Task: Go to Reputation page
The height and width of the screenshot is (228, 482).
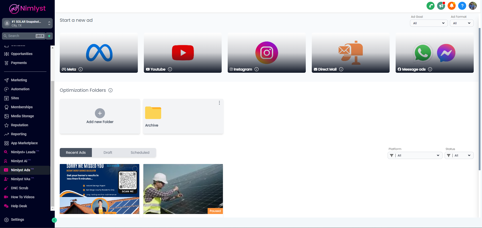Action: click(25, 125)
